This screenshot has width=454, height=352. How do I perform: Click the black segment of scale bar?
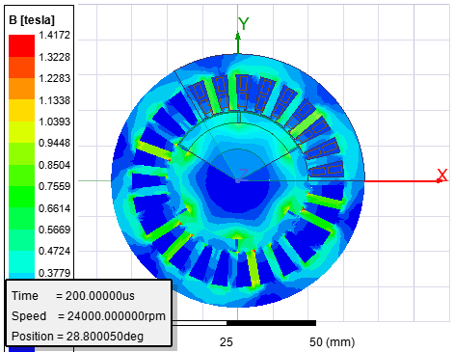coord(271,323)
